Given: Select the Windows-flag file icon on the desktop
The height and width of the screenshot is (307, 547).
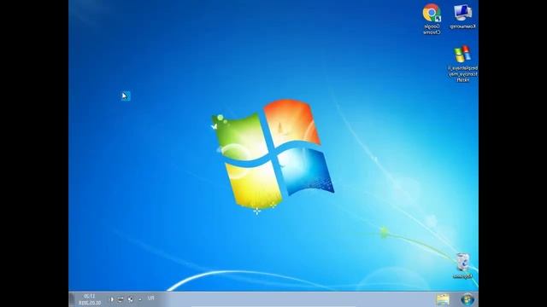Looking at the screenshot, I should (462, 64).
